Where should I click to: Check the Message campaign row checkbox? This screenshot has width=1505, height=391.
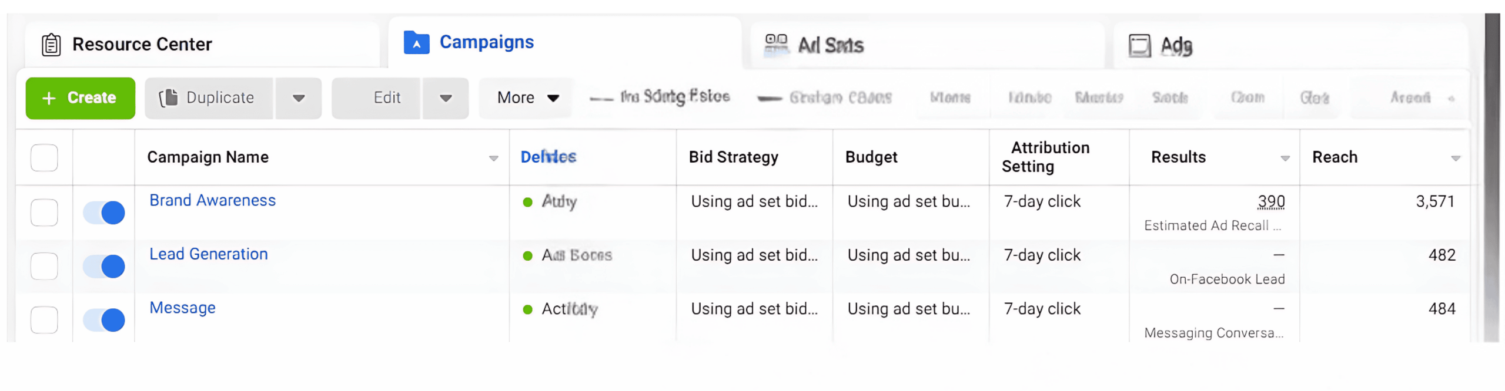coord(44,320)
